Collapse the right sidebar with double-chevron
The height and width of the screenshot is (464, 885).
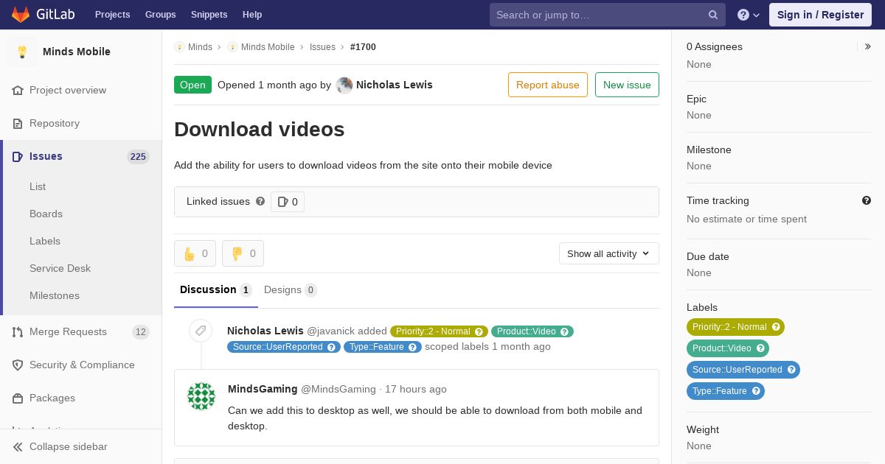[x=867, y=46]
